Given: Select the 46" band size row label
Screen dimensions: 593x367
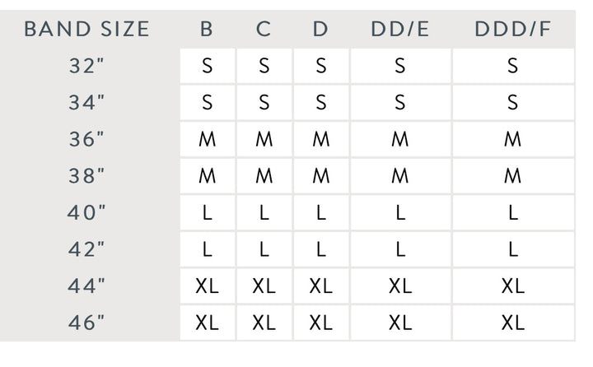Looking at the screenshot, I should coord(87,323).
